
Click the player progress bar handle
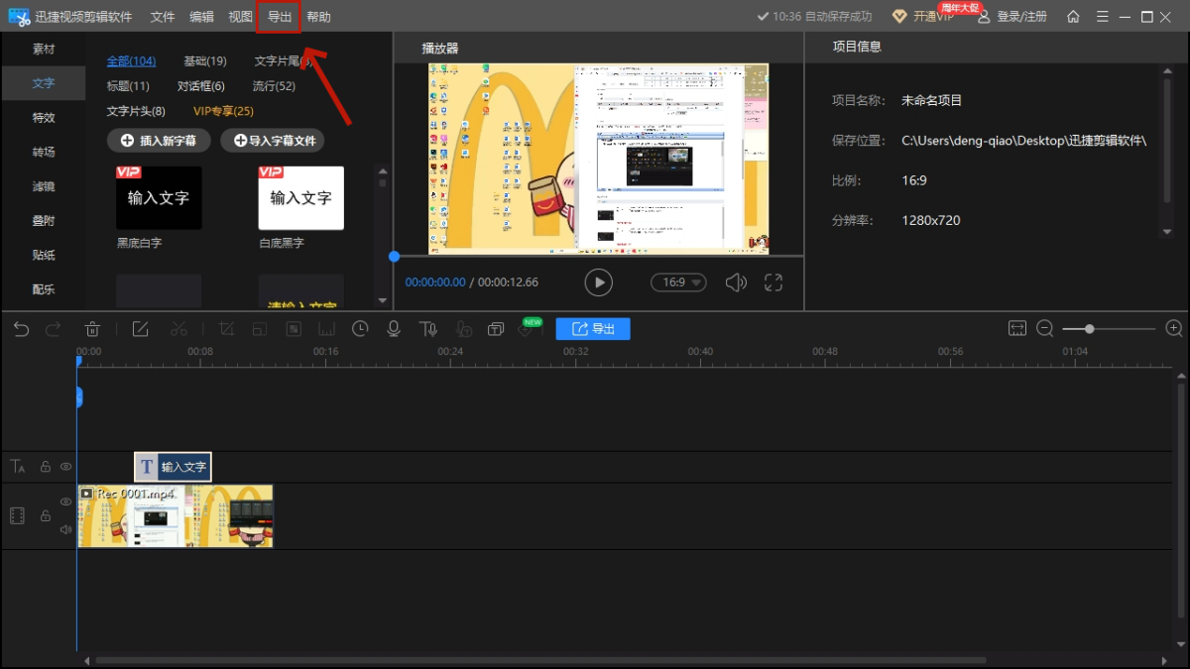(394, 257)
